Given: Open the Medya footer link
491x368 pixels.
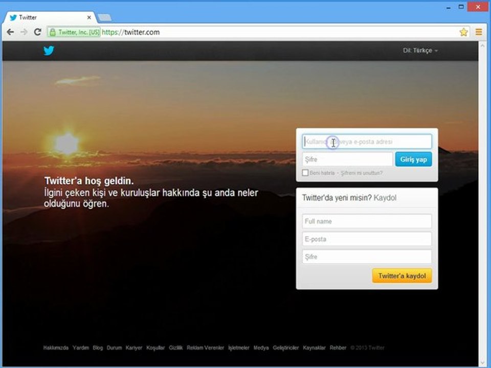Looking at the screenshot, I should pyautogui.click(x=261, y=348).
